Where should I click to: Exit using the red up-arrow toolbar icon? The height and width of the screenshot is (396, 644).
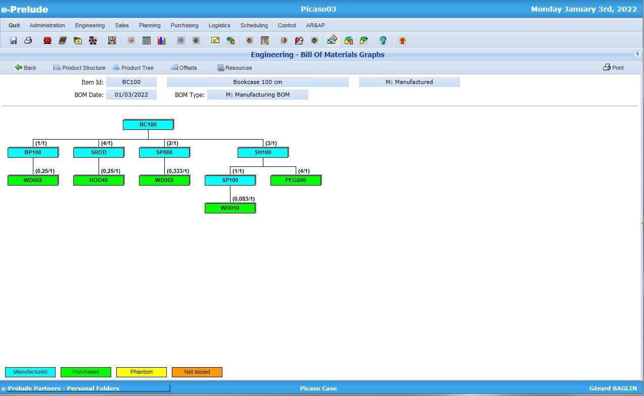[x=402, y=40]
